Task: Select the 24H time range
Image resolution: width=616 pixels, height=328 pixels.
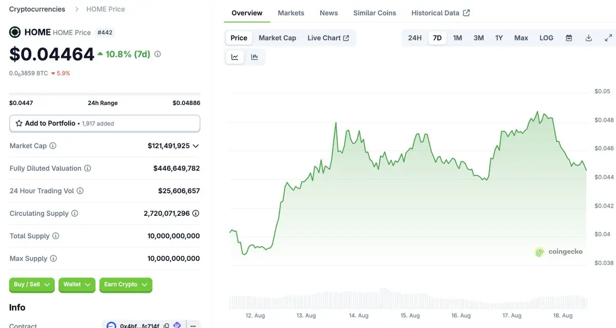Action: click(415, 38)
